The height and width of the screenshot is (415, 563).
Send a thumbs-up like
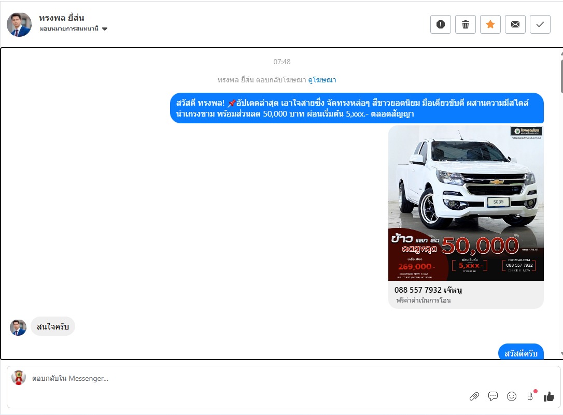coord(549,396)
